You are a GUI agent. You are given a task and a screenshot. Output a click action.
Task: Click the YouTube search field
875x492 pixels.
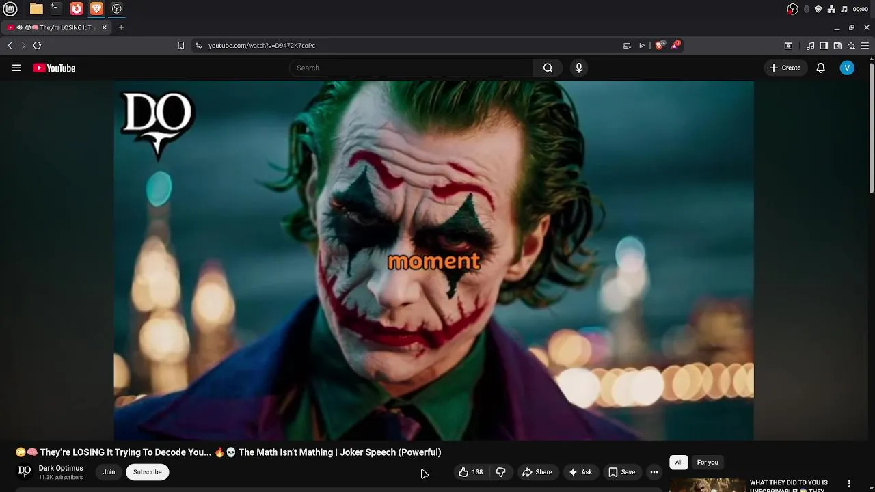[412, 68]
